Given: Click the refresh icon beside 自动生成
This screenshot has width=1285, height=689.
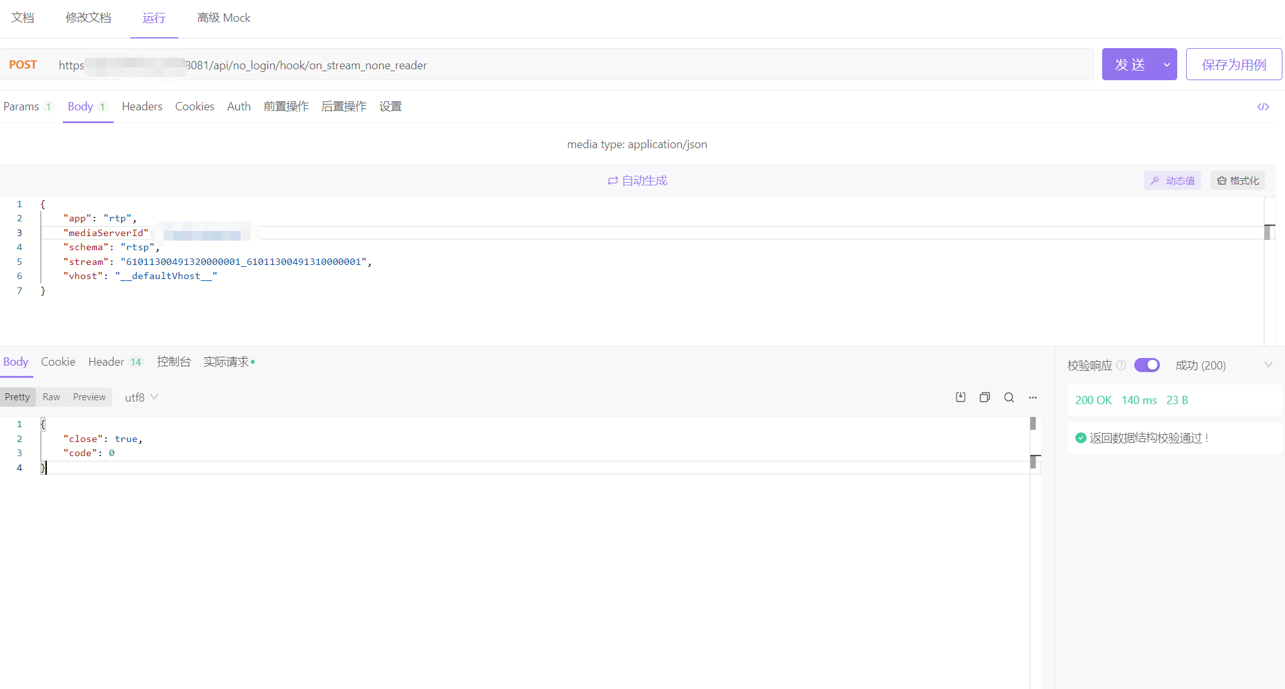Looking at the screenshot, I should (x=613, y=181).
